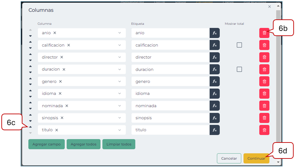The width and height of the screenshot is (295, 168).
Task: Click the director label text field
Action: coord(170,57)
